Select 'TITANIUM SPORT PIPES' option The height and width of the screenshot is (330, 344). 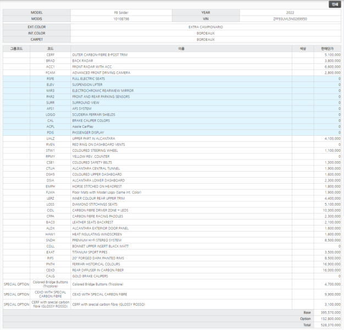pyautogui.click(x=90, y=252)
